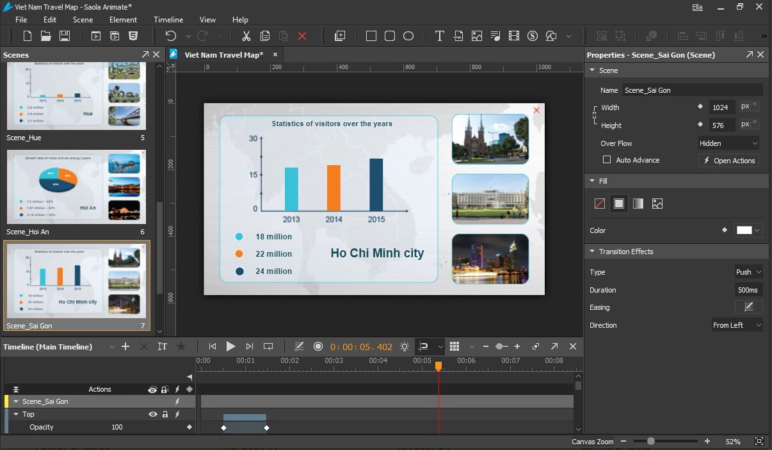The width and height of the screenshot is (772, 450).
Task: Toggle visibility of the Top layer
Action: coord(152,414)
